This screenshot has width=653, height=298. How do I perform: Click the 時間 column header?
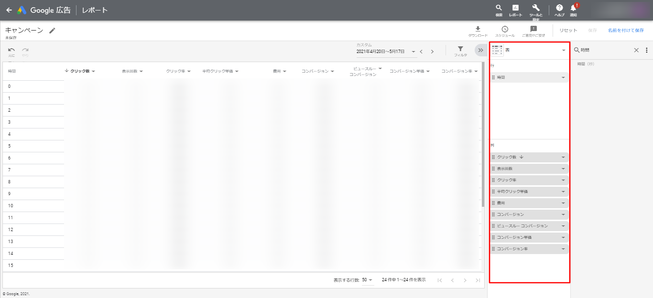tap(12, 71)
